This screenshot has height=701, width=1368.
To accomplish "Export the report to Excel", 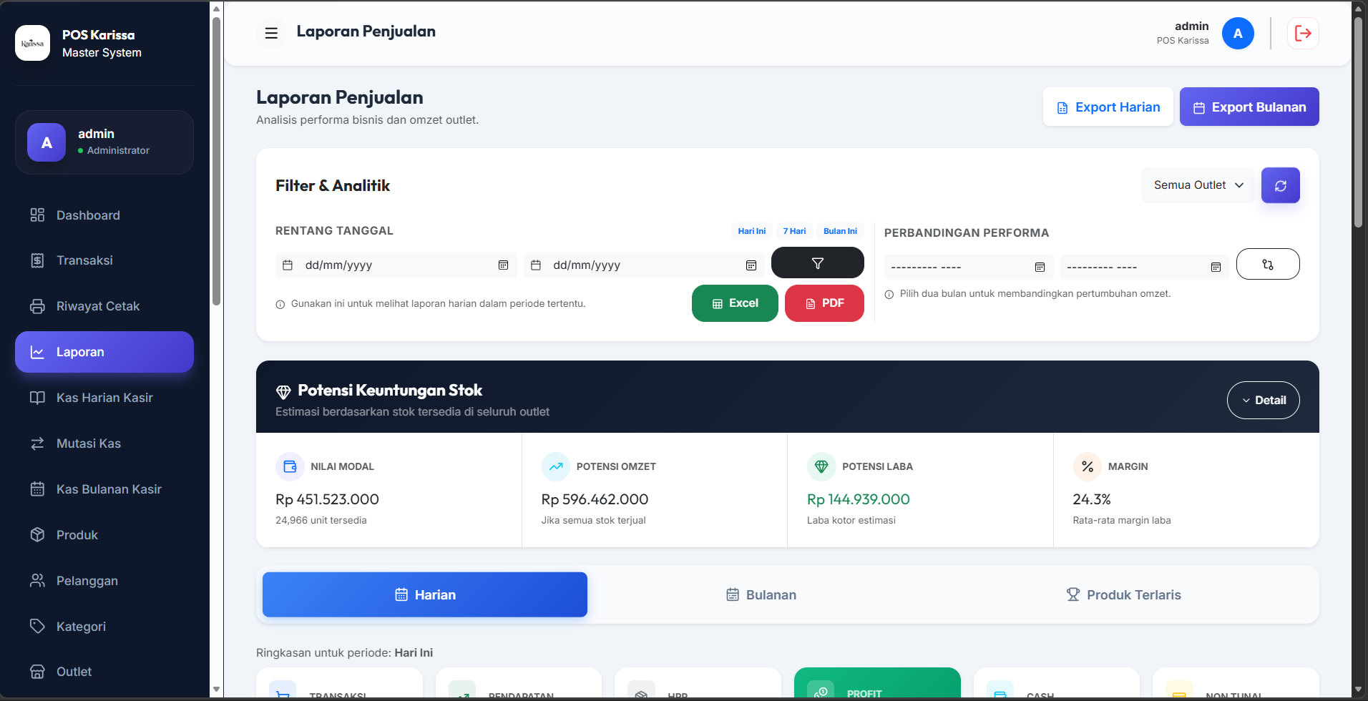I will click(735, 303).
